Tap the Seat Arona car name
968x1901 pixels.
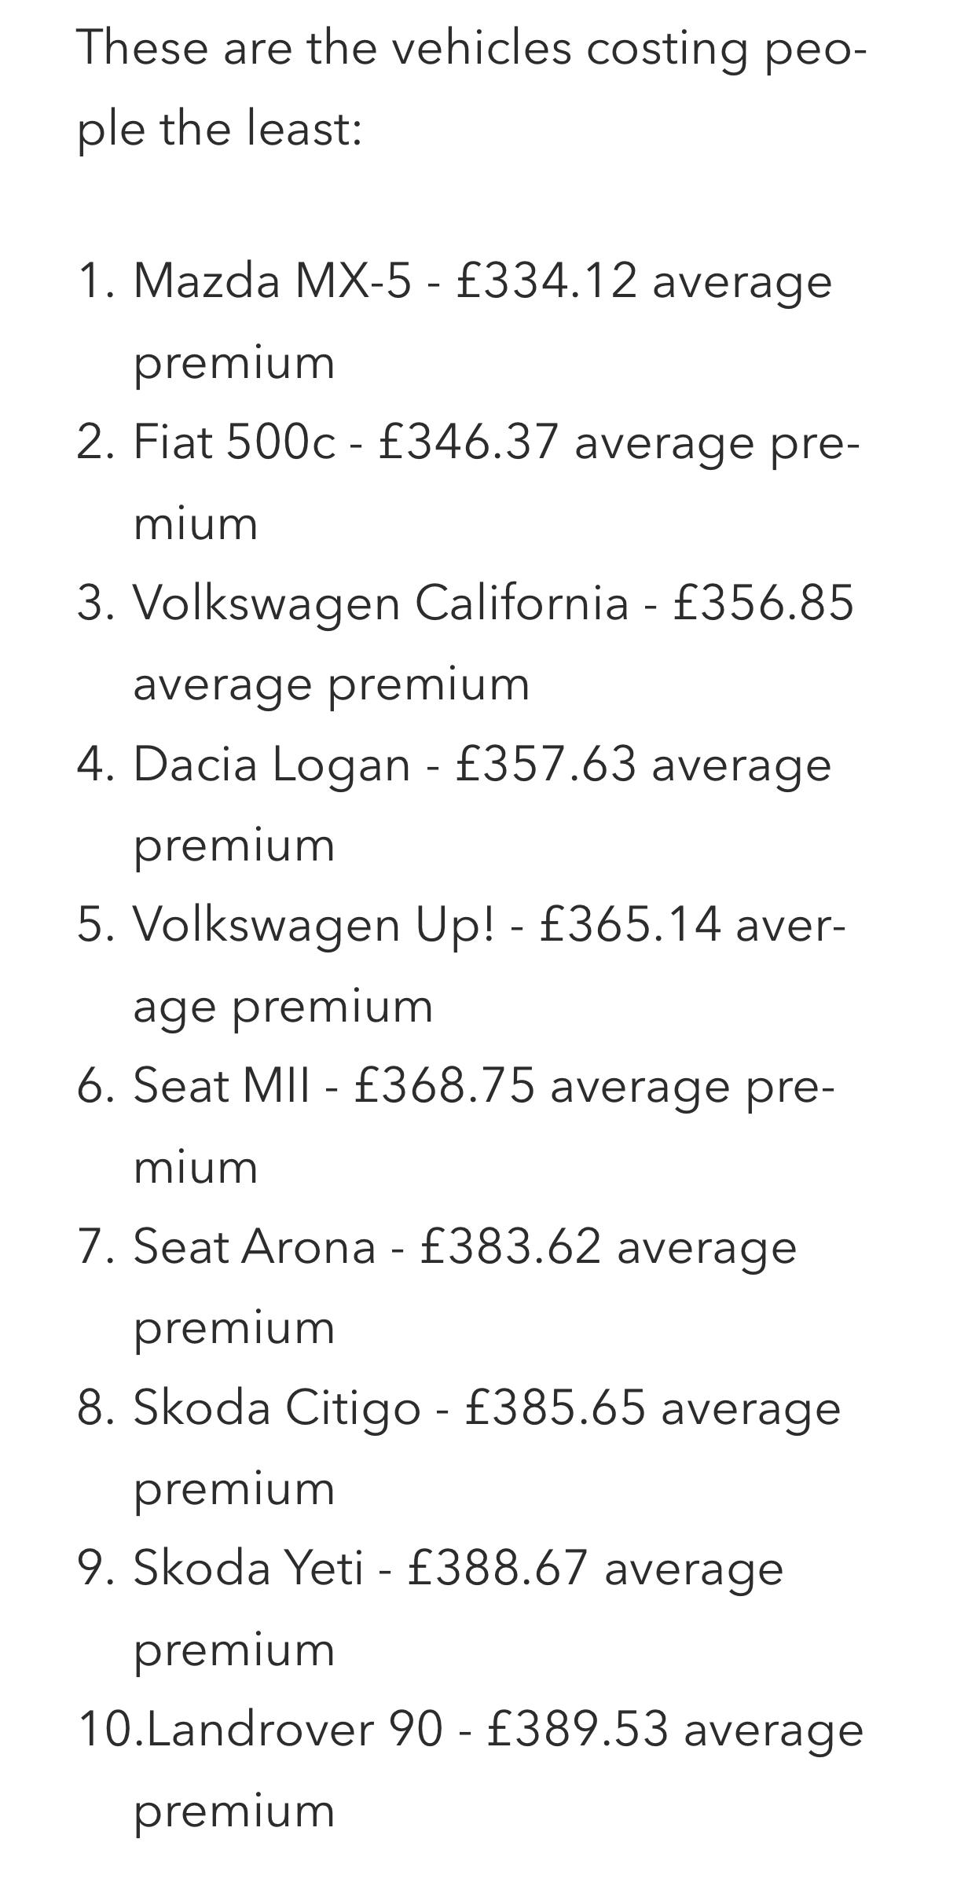255,1246
